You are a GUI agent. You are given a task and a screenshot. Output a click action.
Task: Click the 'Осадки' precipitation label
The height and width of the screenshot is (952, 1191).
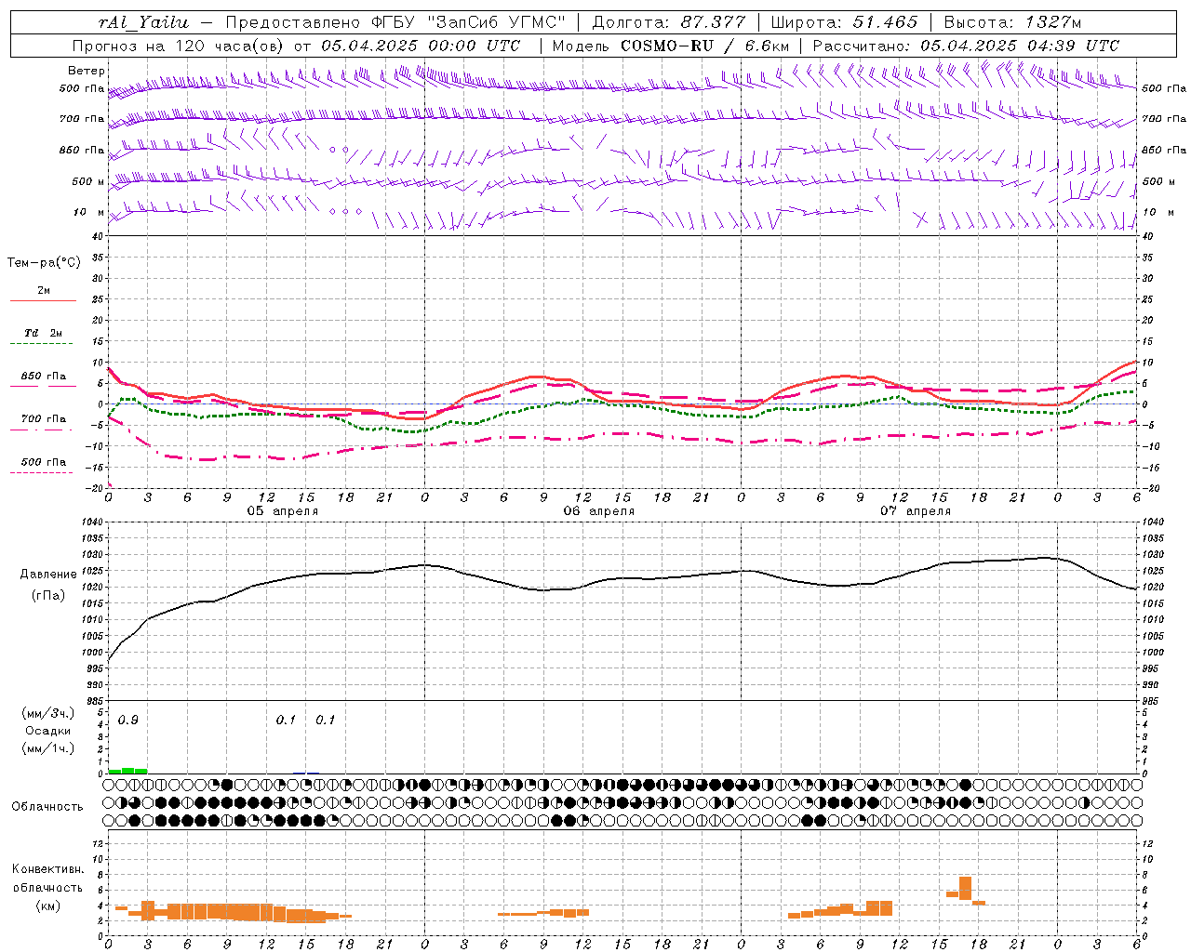click(47, 731)
